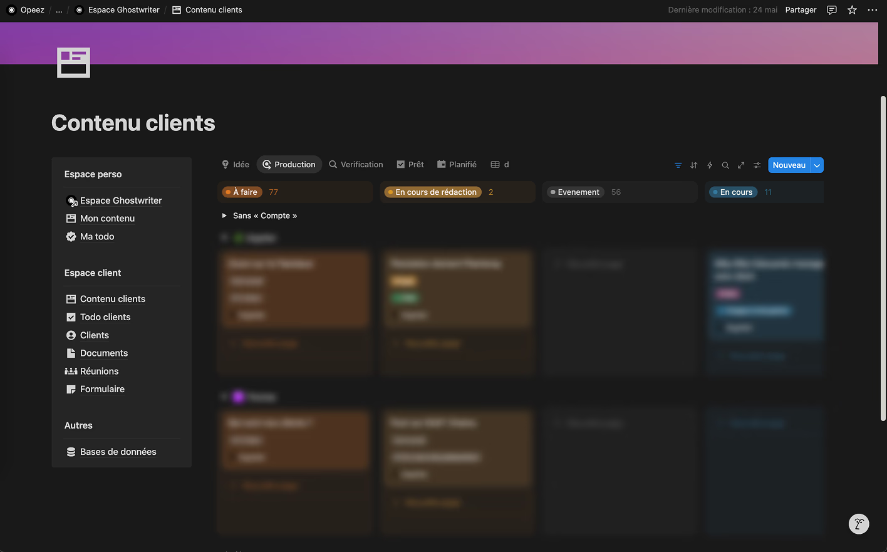Image resolution: width=887 pixels, height=552 pixels.
Task: Click the page vertical scrollbar
Action: (x=883, y=258)
